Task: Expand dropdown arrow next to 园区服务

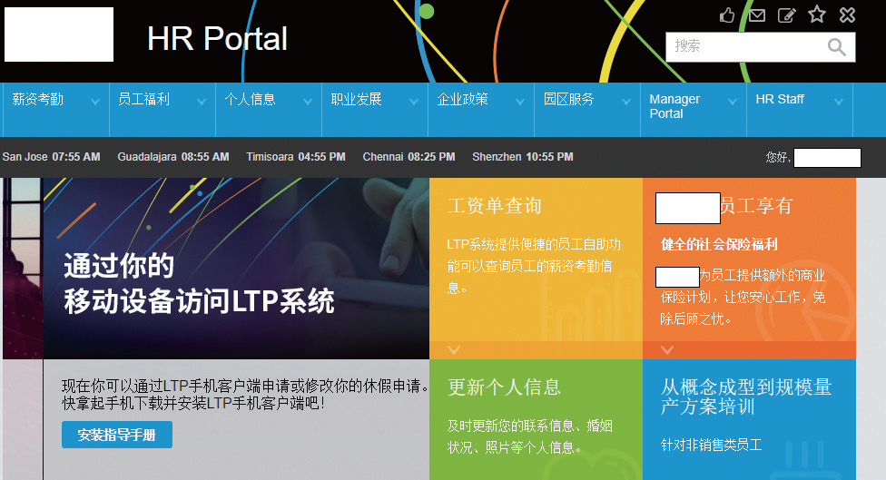Action: tap(626, 102)
